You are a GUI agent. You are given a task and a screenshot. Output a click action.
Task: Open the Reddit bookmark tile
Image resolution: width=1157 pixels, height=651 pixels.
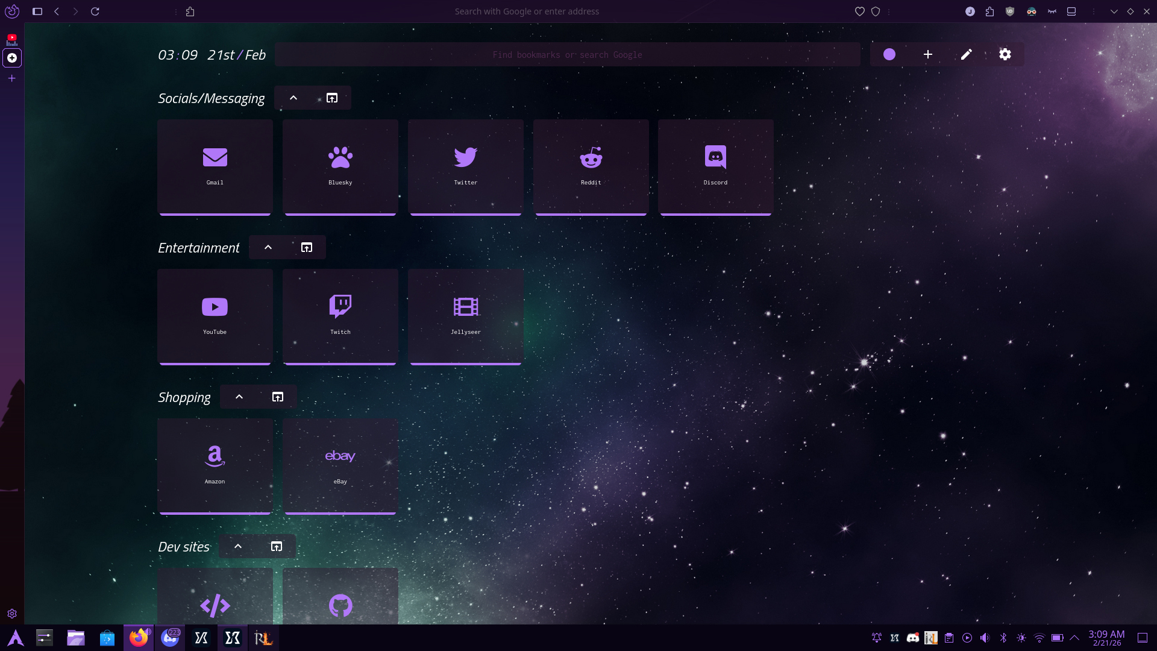click(x=591, y=166)
